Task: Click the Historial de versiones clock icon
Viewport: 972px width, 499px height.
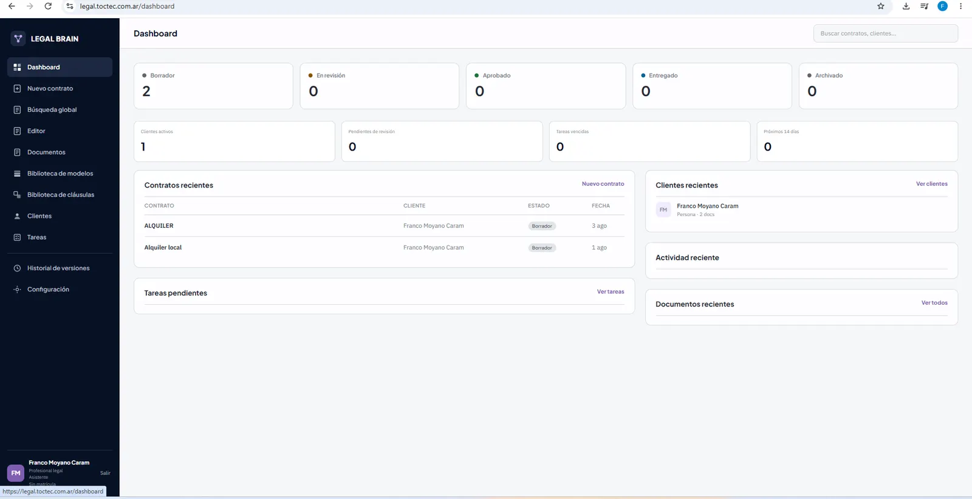Action: (17, 268)
